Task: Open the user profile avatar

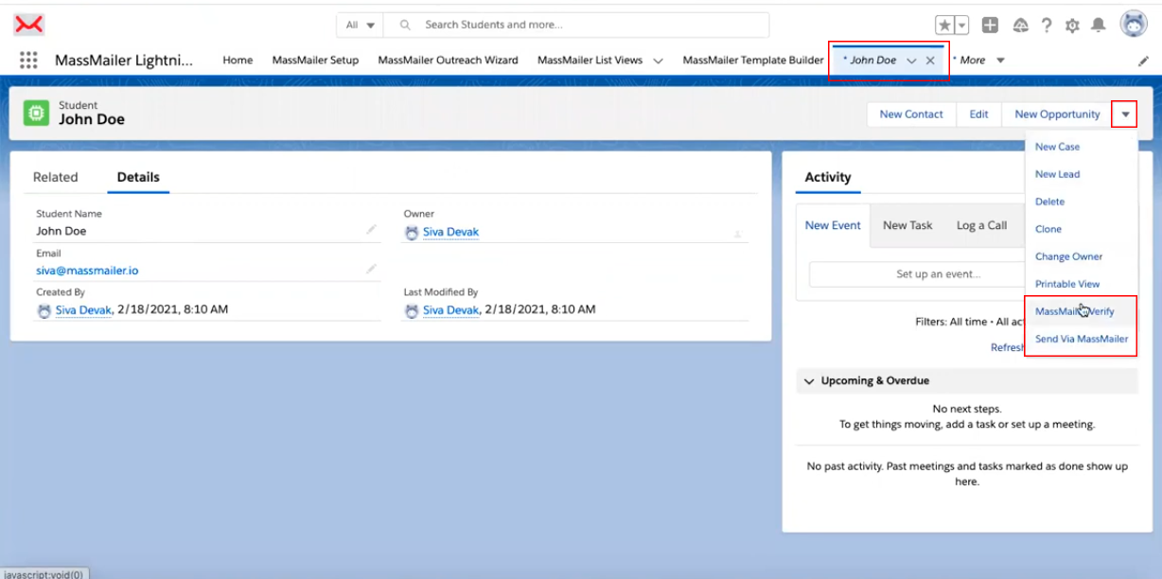Action: click(1134, 25)
